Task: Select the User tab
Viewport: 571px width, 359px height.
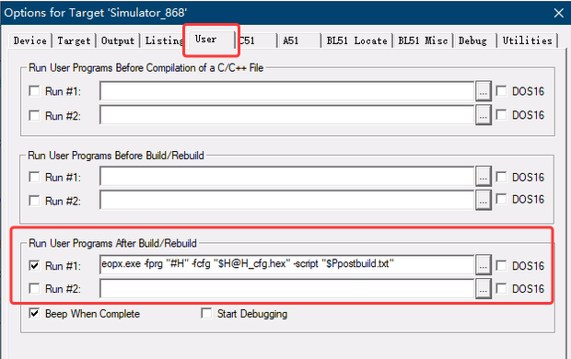Action: coord(211,40)
